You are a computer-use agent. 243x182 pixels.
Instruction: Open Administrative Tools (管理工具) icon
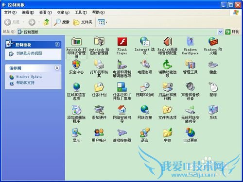(x=190, y=64)
